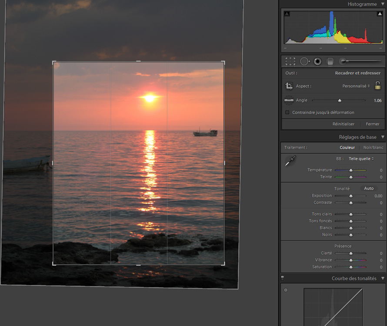
Task: Click the Tons foncés slider
Action: (350, 221)
